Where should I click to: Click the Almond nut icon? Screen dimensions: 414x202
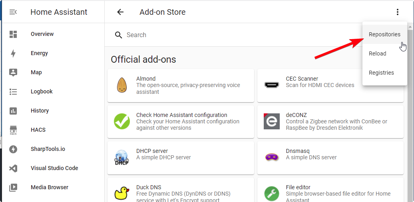(x=122, y=85)
